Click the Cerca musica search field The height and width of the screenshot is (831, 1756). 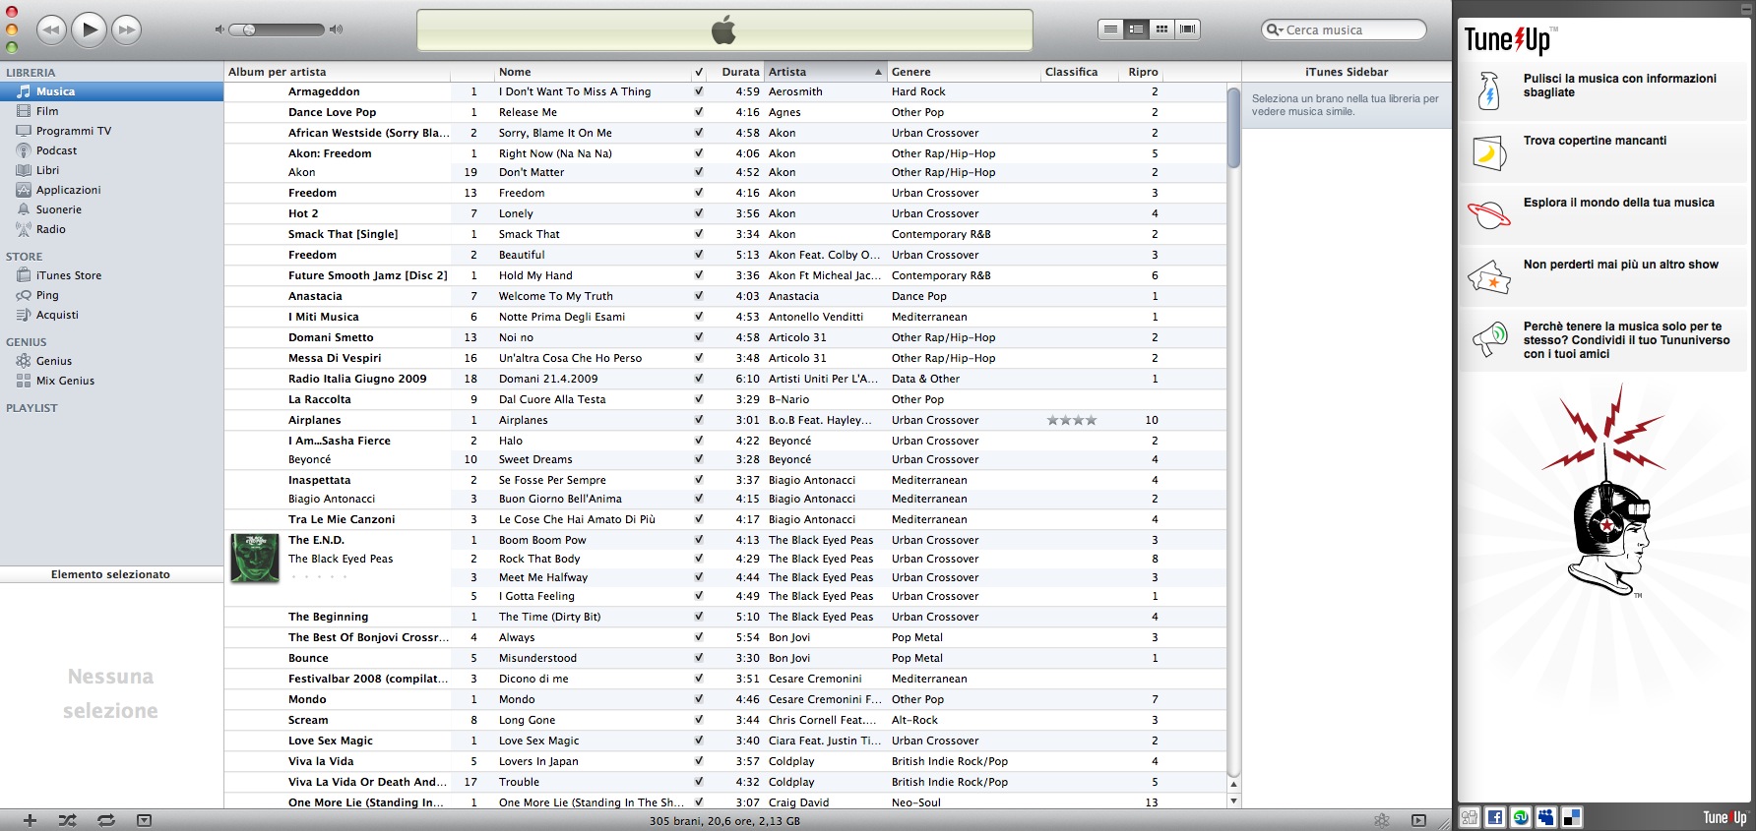pyautogui.click(x=1344, y=30)
